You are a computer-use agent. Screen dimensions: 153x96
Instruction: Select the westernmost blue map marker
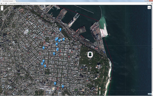(x=42, y=64)
